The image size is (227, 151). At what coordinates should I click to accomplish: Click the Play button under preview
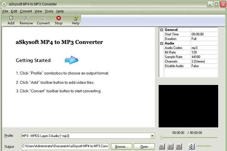click(162, 146)
